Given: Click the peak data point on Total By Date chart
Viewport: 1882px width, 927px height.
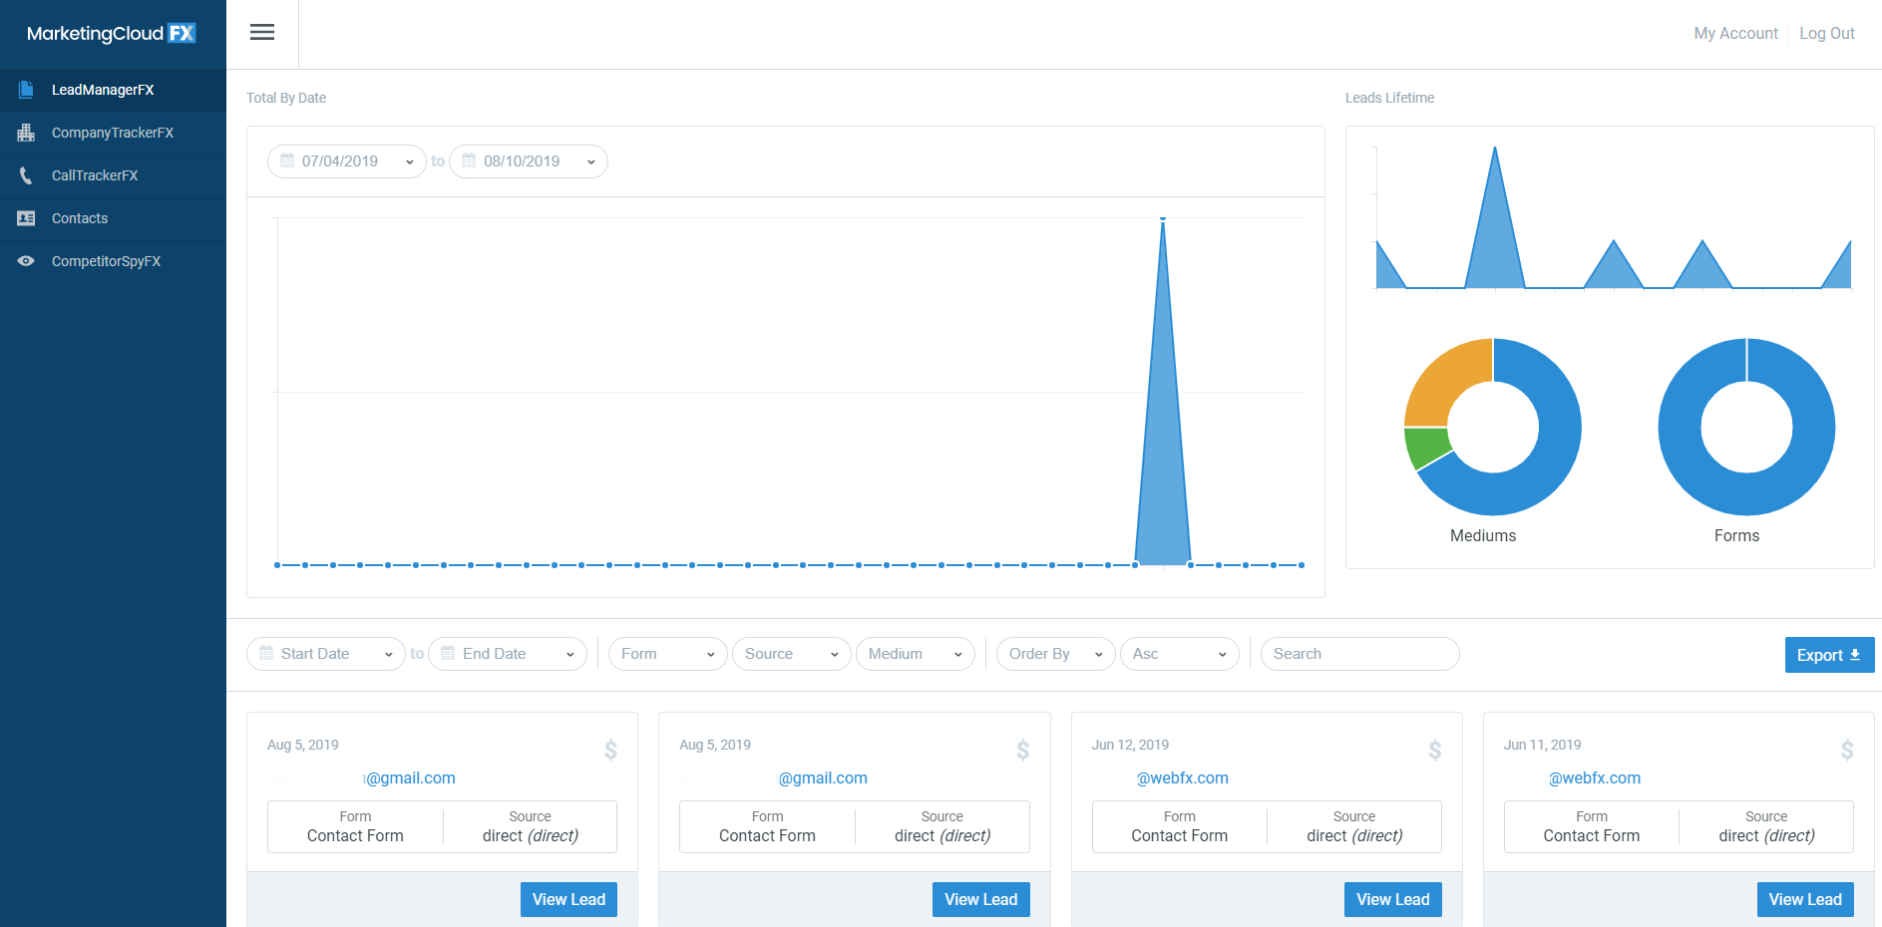Looking at the screenshot, I should [x=1163, y=218].
